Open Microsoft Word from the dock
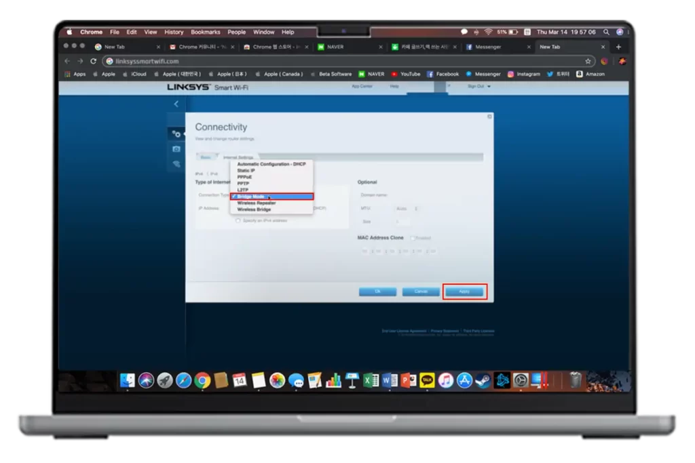Viewport: 695px width, 463px height. pos(390,381)
